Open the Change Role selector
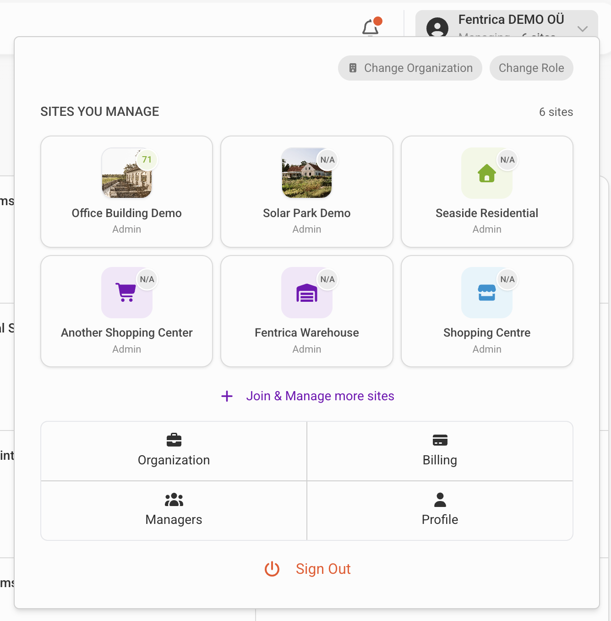 pos(531,68)
